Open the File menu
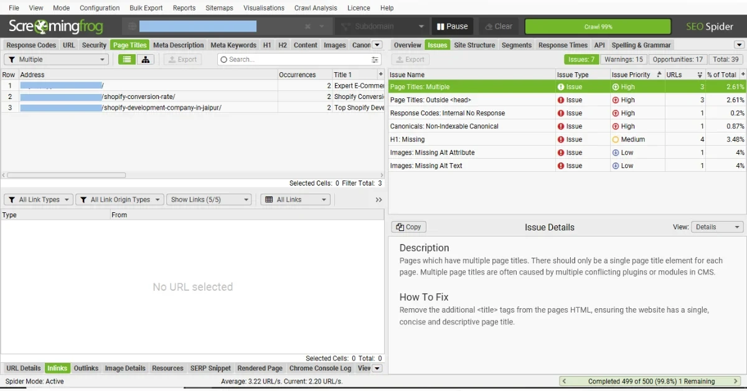The height and width of the screenshot is (391, 747). click(14, 8)
